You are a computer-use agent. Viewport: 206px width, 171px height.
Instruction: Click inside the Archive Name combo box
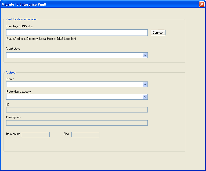coord(75,84)
